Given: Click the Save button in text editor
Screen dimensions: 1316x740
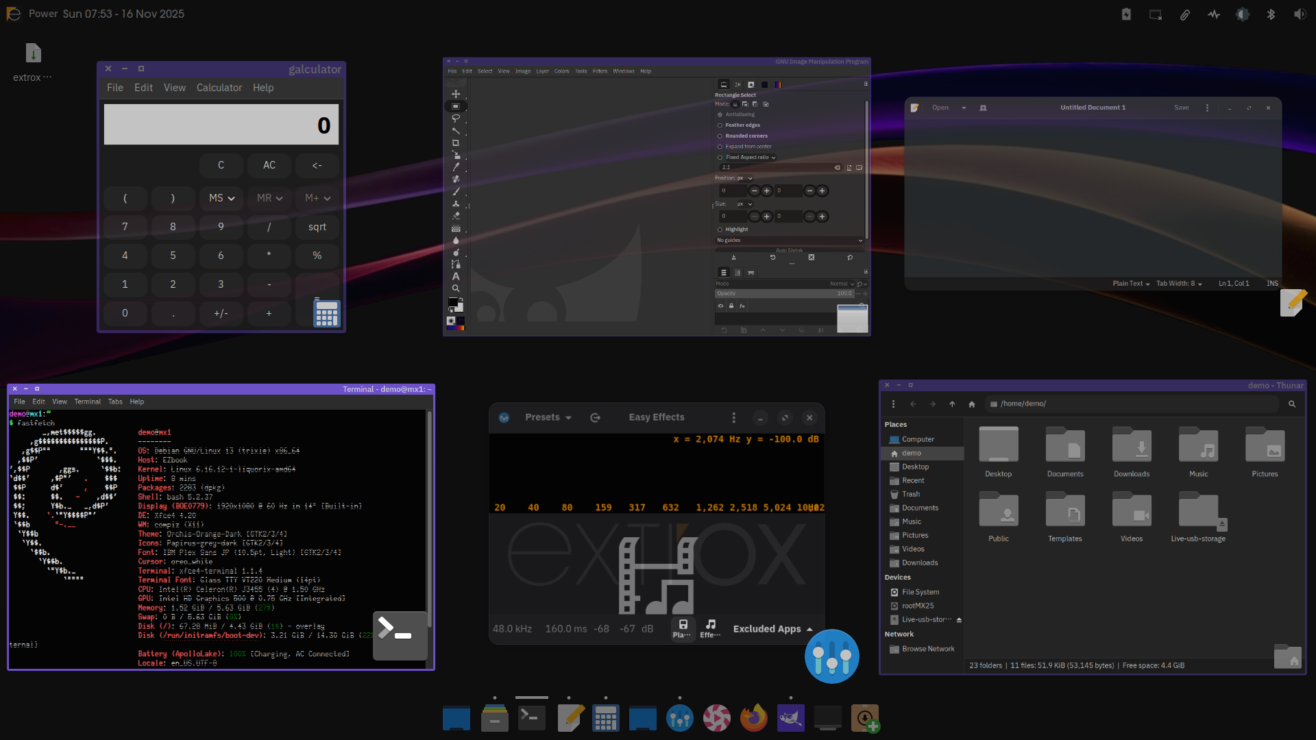Looking at the screenshot, I should (1181, 108).
